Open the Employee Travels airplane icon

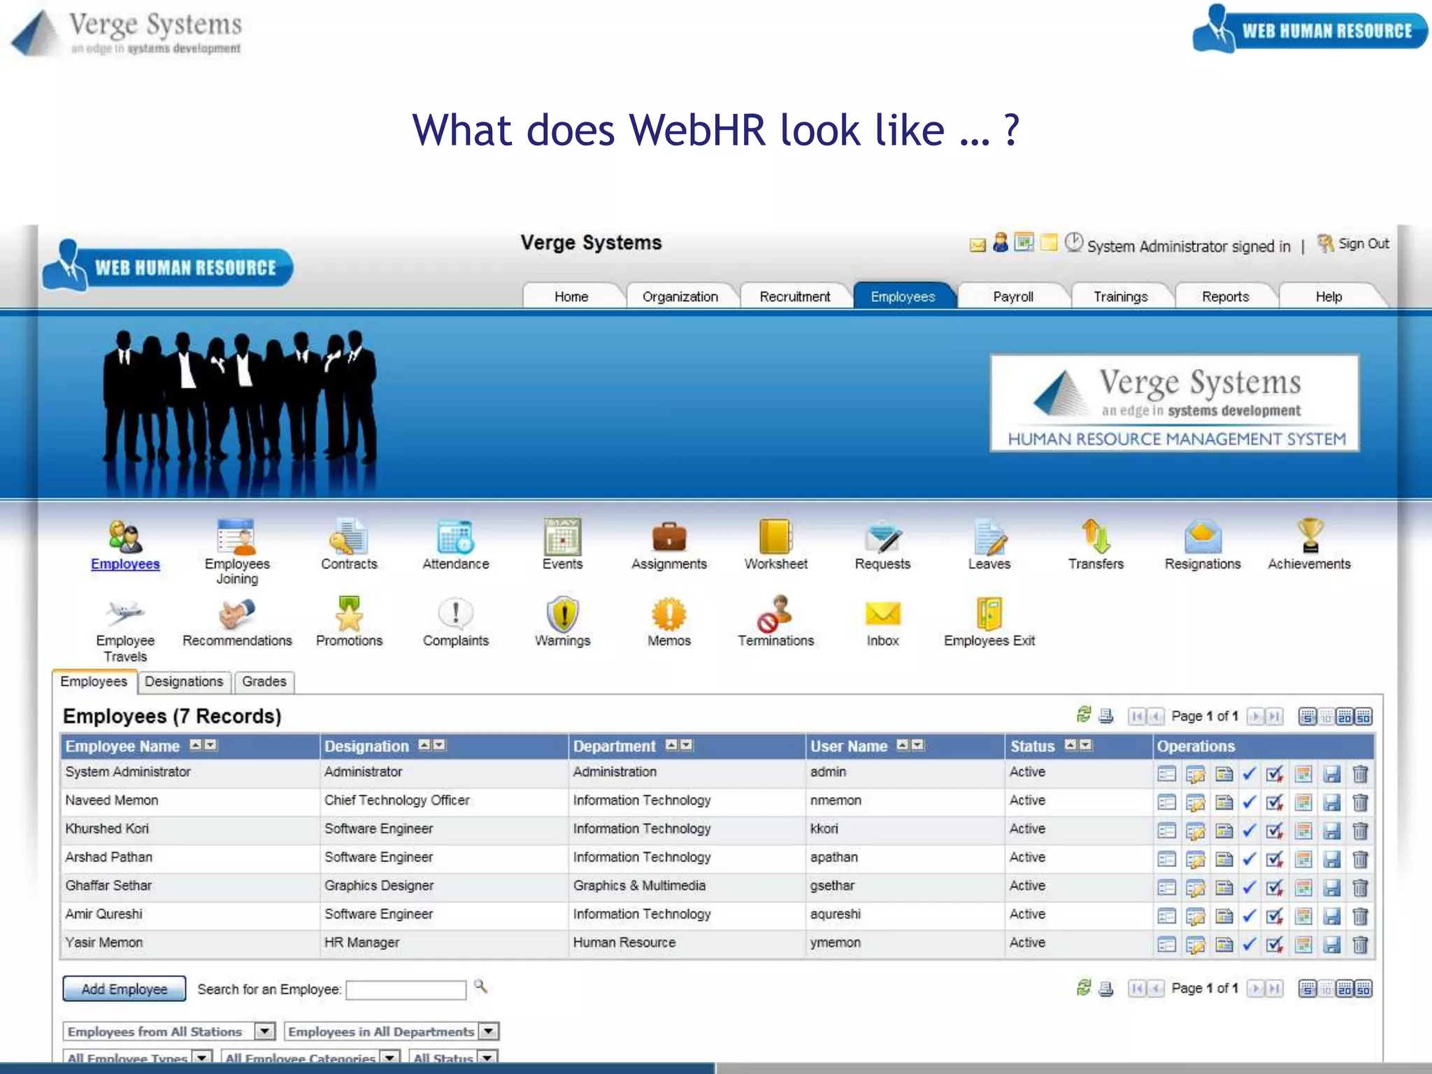(125, 613)
